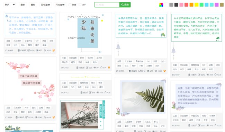
Task: Click the GIF tag on card ID:31498
Action: pyautogui.click(x=37, y=41)
